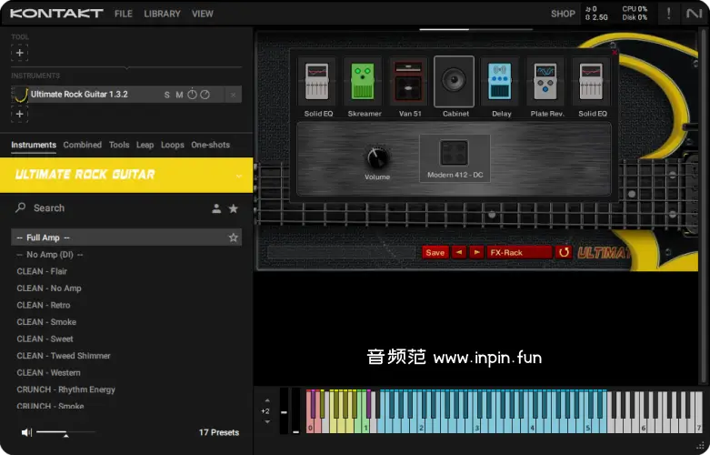Open the Kontakt warning panel icon
Viewport: 710px width, 455px height.
(669, 14)
